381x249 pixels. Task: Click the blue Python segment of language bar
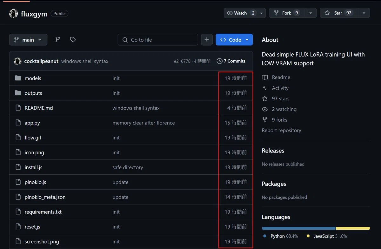[x=299, y=228]
